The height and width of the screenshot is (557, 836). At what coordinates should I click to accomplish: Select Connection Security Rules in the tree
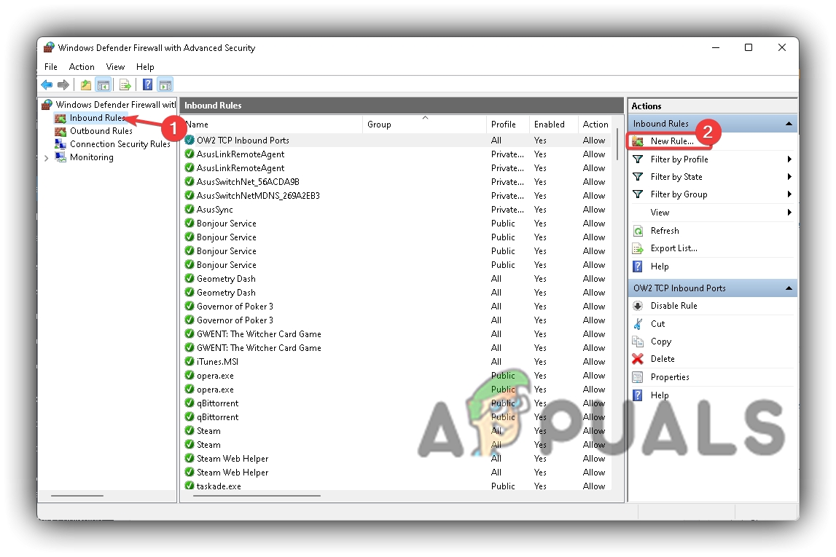(x=120, y=143)
